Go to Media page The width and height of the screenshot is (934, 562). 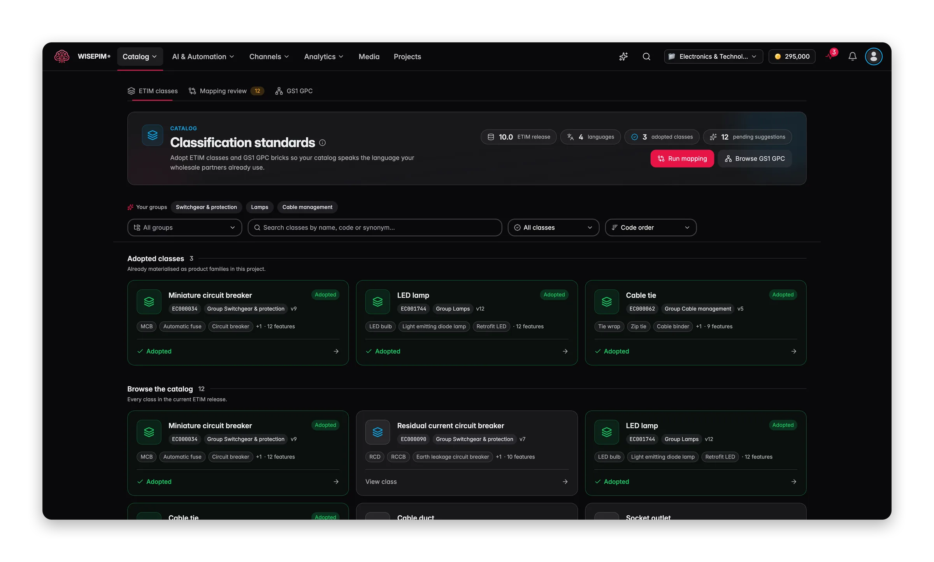[x=369, y=57]
